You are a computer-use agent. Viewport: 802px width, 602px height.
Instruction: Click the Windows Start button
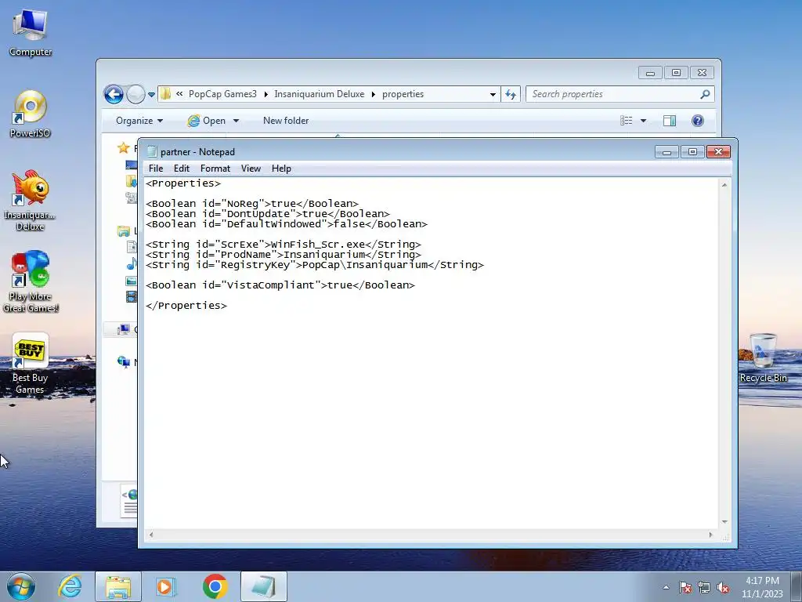21,586
